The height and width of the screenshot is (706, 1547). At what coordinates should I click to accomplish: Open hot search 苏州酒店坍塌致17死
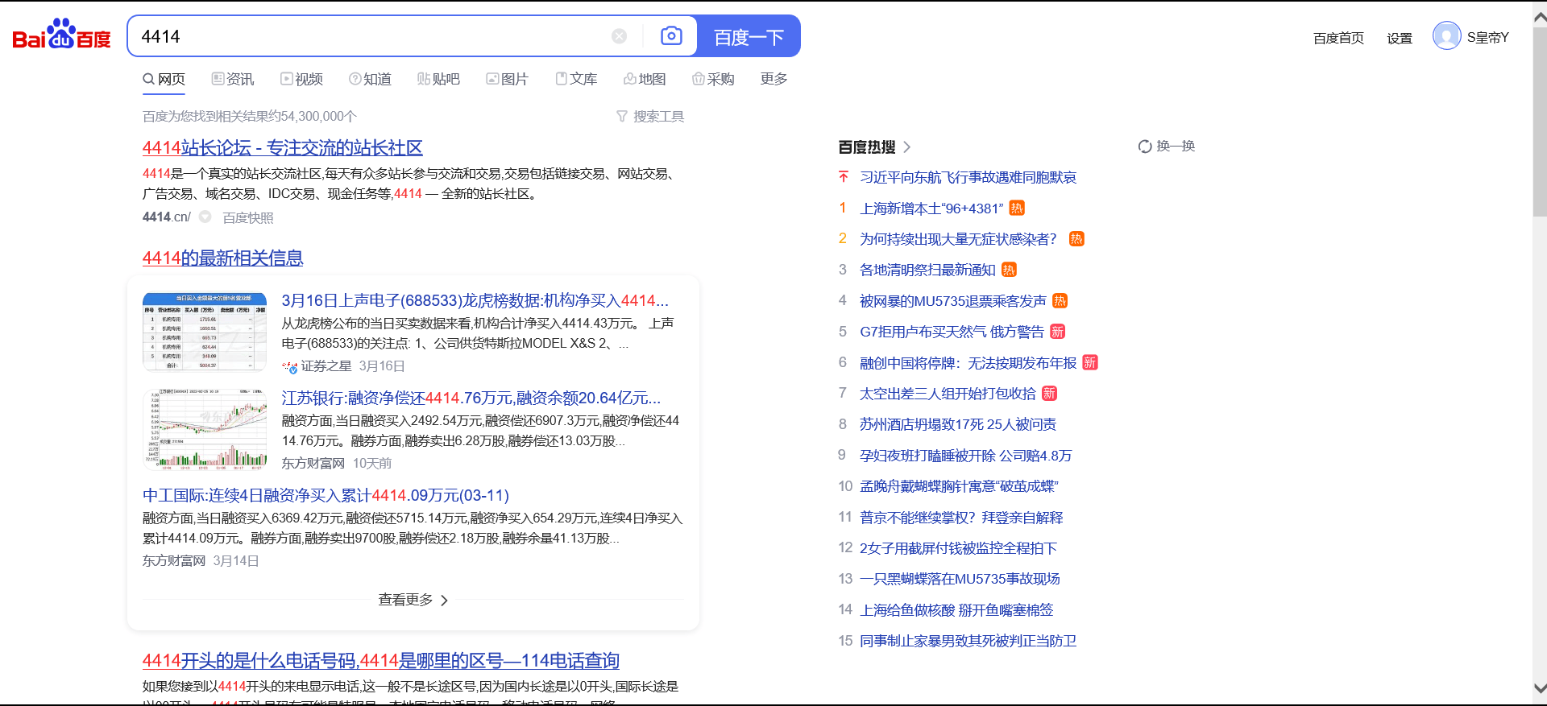tap(958, 424)
